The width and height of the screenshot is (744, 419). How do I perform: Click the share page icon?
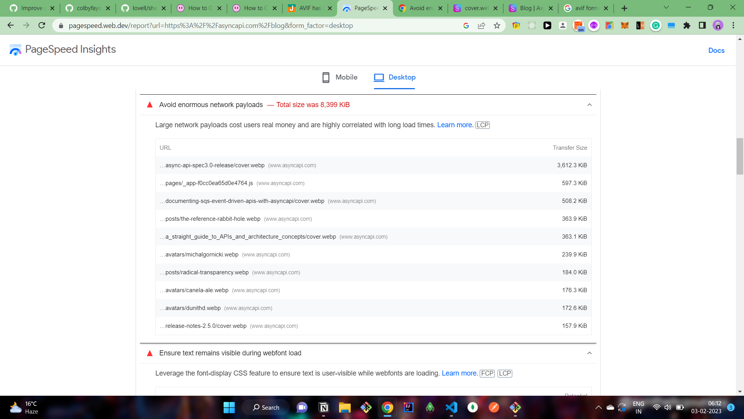tap(481, 26)
